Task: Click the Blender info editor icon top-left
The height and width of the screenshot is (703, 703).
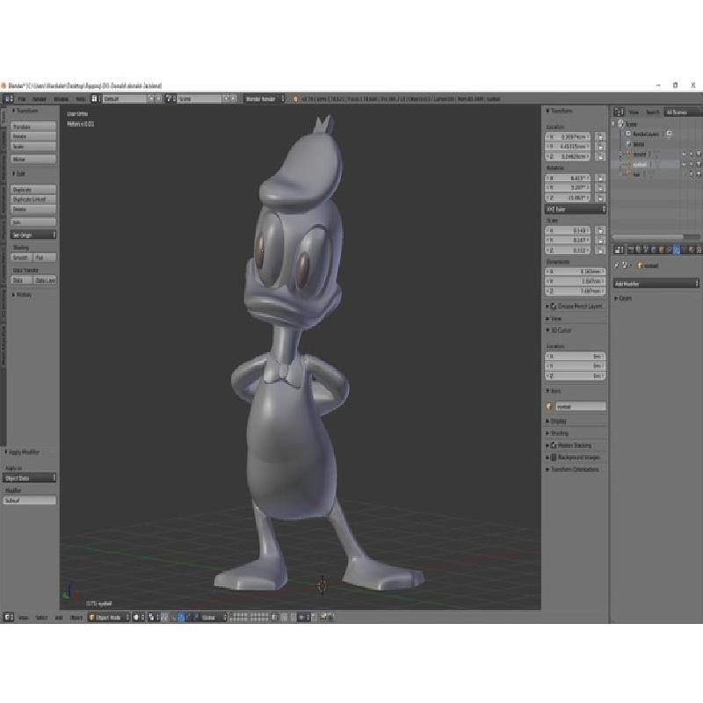Action: tap(6, 99)
